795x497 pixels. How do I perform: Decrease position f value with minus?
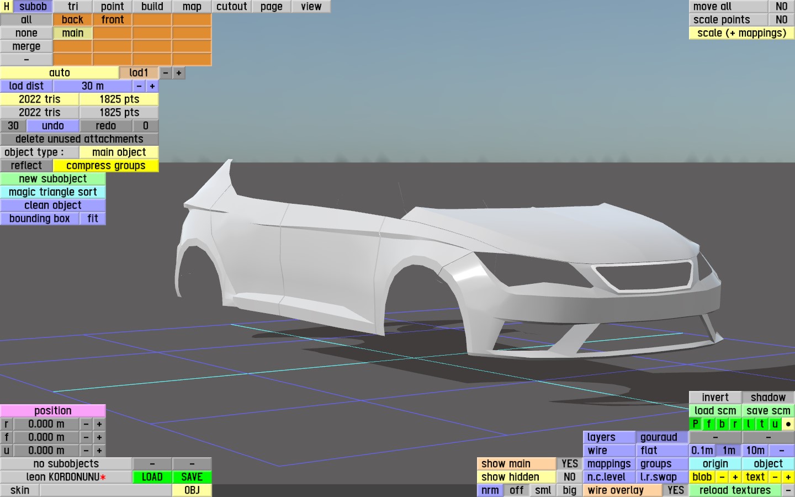[86, 437]
